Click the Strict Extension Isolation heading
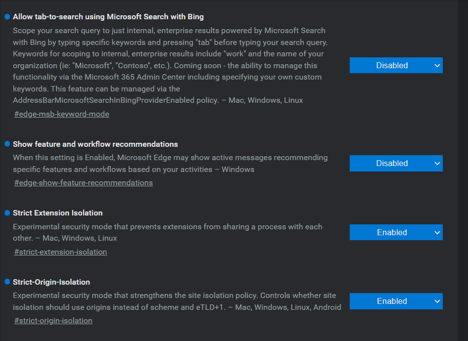The image size is (468, 341). (x=57, y=213)
